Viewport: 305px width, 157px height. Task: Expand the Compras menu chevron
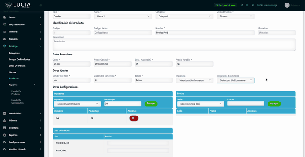(x=41, y=32)
